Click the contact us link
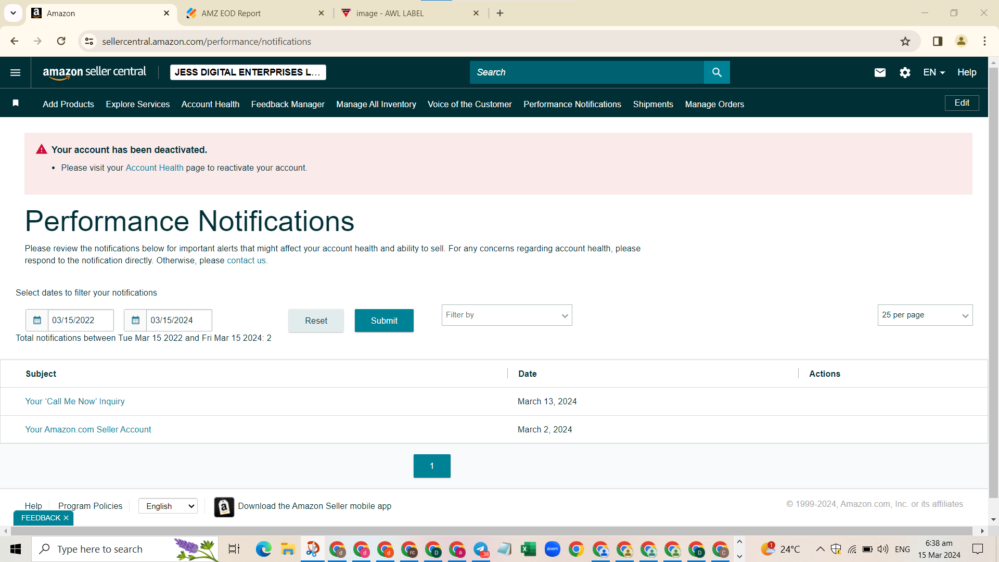Image resolution: width=999 pixels, height=562 pixels. pyautogui.click(x=246, y=260)
